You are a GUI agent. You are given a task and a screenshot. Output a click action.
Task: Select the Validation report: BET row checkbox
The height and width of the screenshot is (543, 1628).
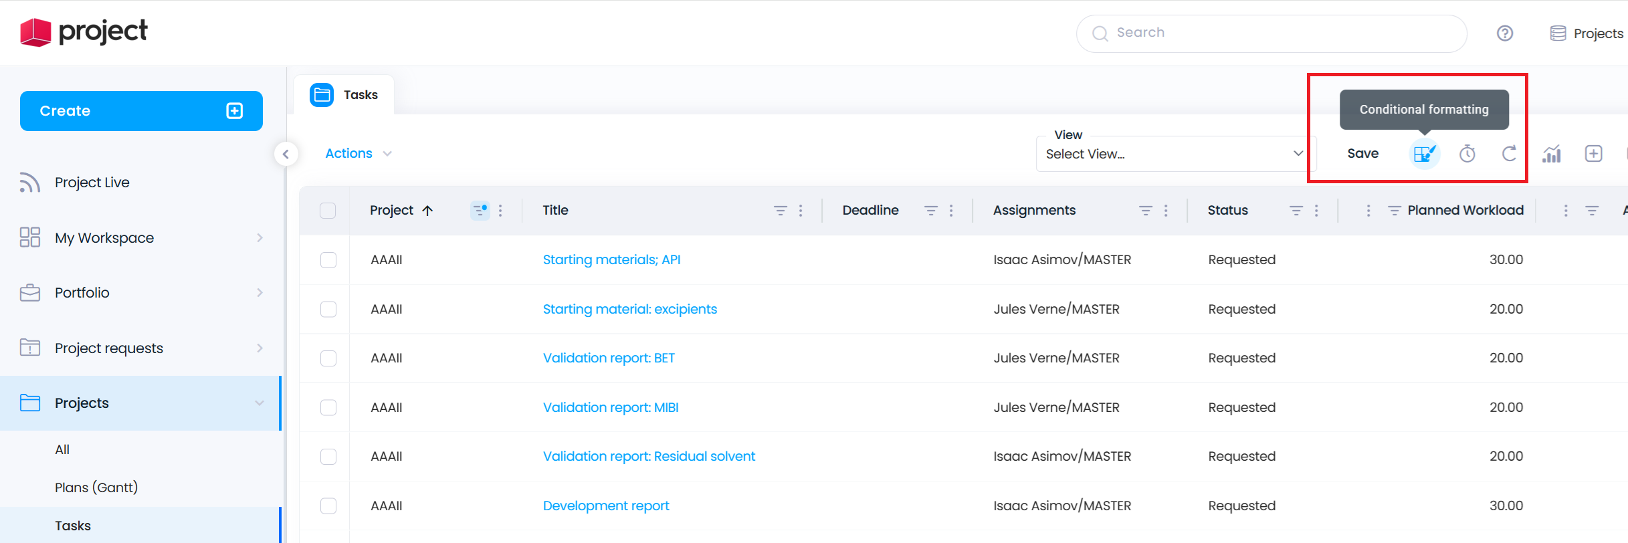[x=328, y=358]
